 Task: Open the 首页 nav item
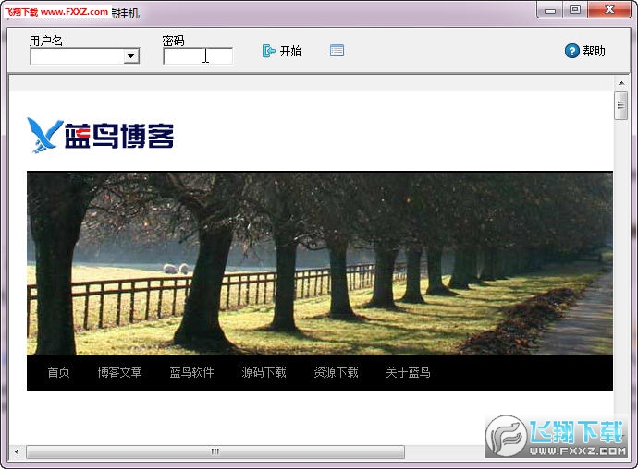click(x=58, y=372)
